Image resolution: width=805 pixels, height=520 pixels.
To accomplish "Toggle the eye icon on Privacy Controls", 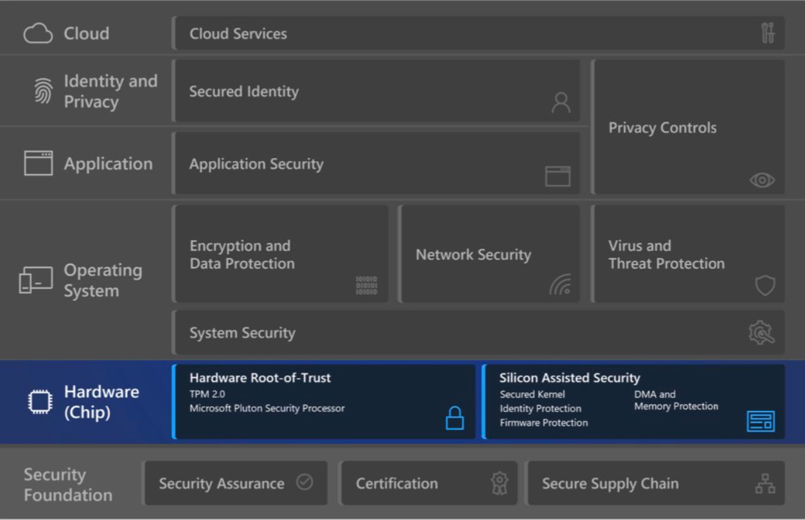I will pos(762,181).
